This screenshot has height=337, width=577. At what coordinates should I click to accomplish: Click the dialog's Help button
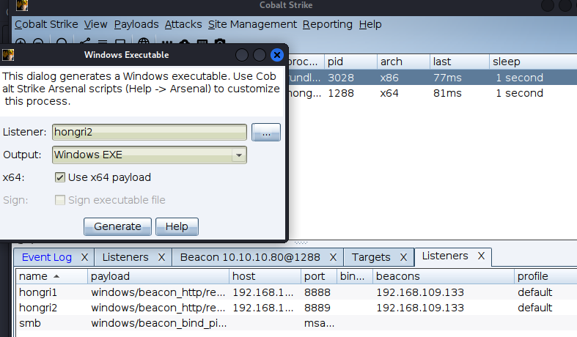click(x=177, y=226)
